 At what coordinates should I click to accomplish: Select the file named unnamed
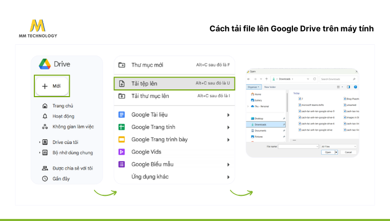[x=350, y=105]
